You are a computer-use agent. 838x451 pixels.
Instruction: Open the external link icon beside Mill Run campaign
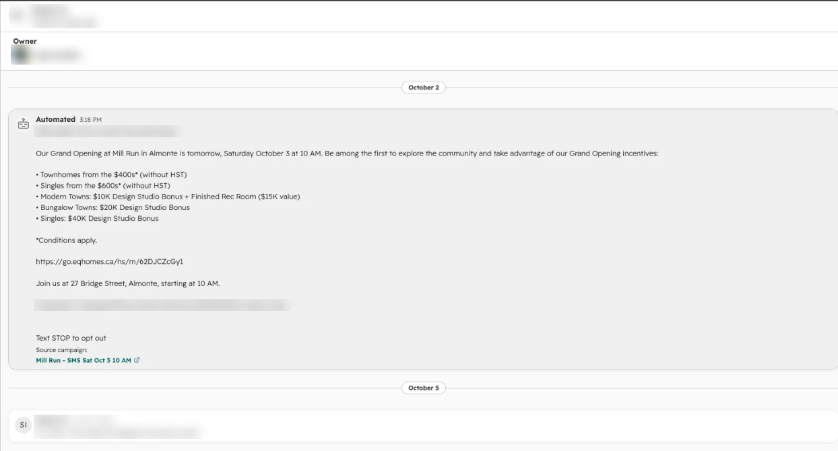tap(137, 361)
